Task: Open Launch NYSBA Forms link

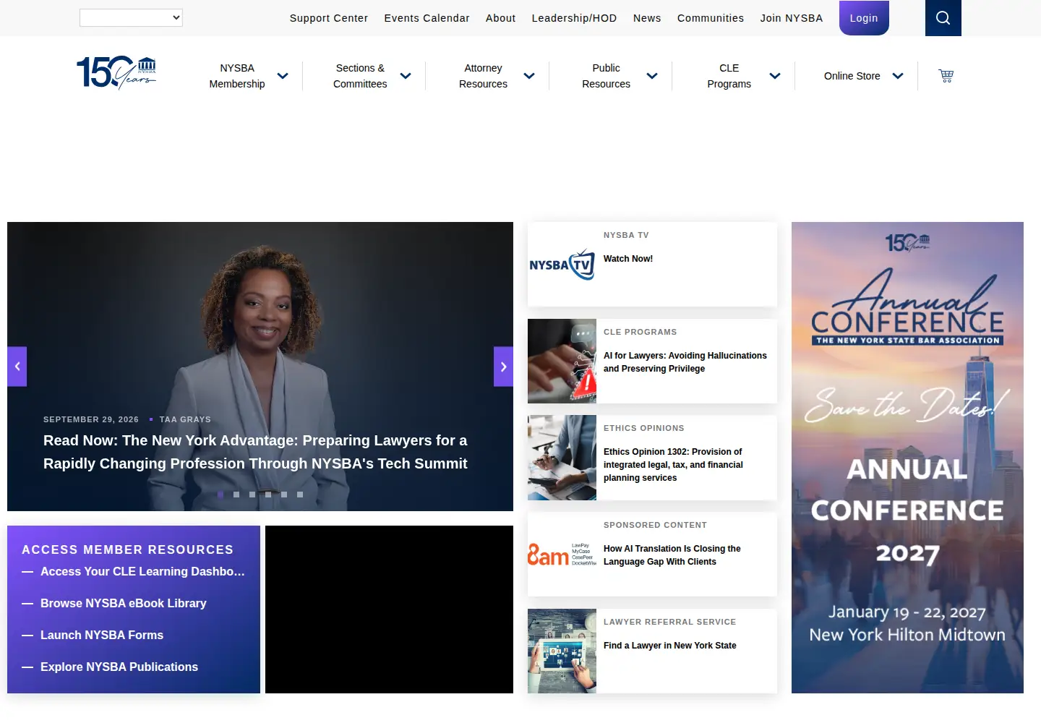Action: (x=102, y=635)
